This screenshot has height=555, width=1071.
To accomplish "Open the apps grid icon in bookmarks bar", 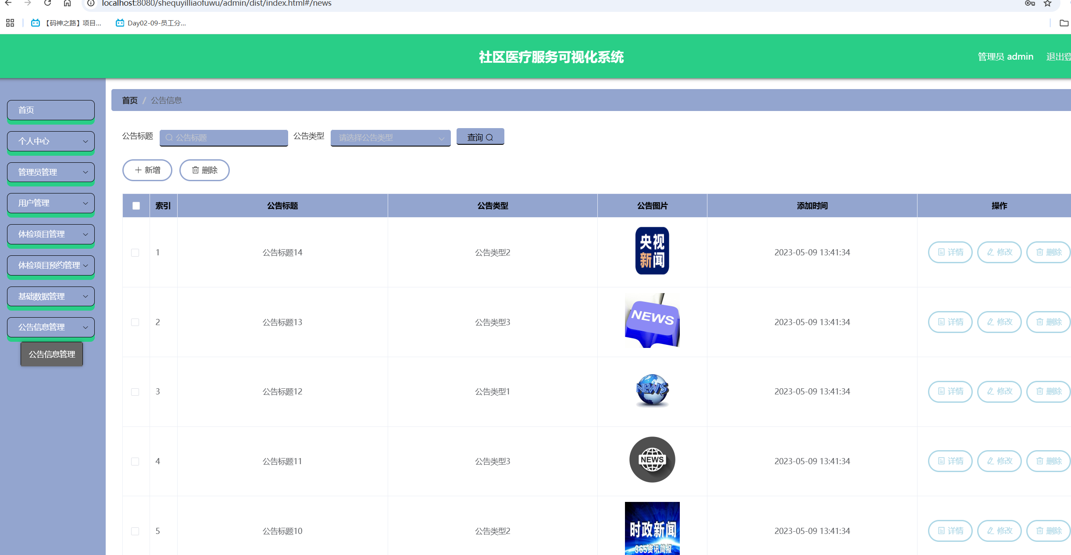I will (x=10, y=23).
